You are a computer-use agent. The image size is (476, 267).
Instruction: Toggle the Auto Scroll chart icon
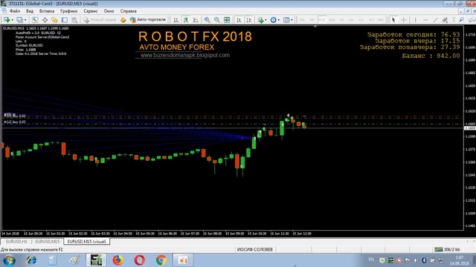click(x=239, y=20)
